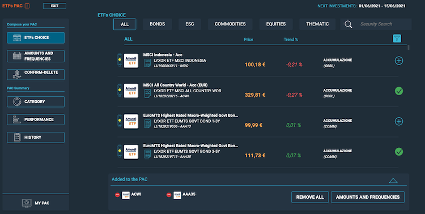Screen dimensions: 425x214
Task: Click the search magnifier icon
Action: [x=348, y=24]
